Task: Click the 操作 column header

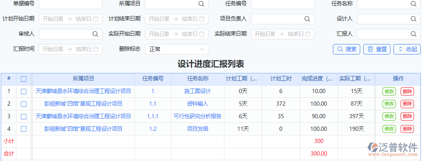Action: pyautogui.click(x=398, y=79)
